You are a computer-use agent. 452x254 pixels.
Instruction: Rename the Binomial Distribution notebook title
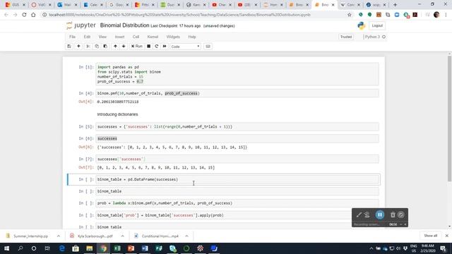point(124,25)
